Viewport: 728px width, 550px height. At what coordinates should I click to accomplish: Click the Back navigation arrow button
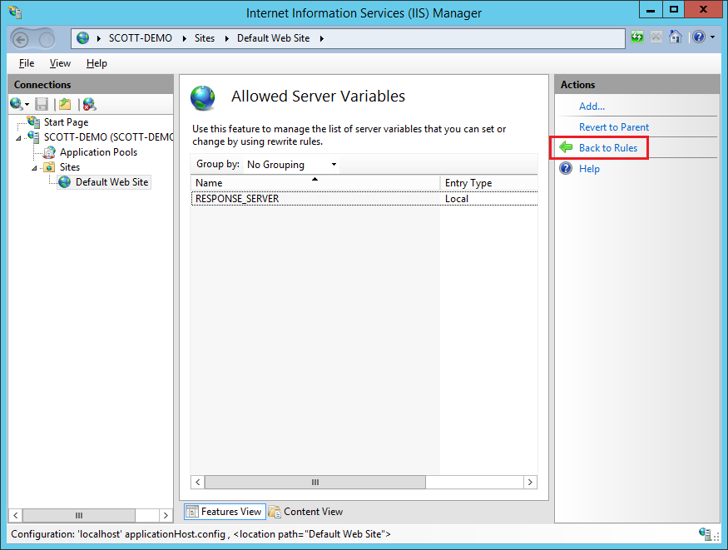coord(22,38)
